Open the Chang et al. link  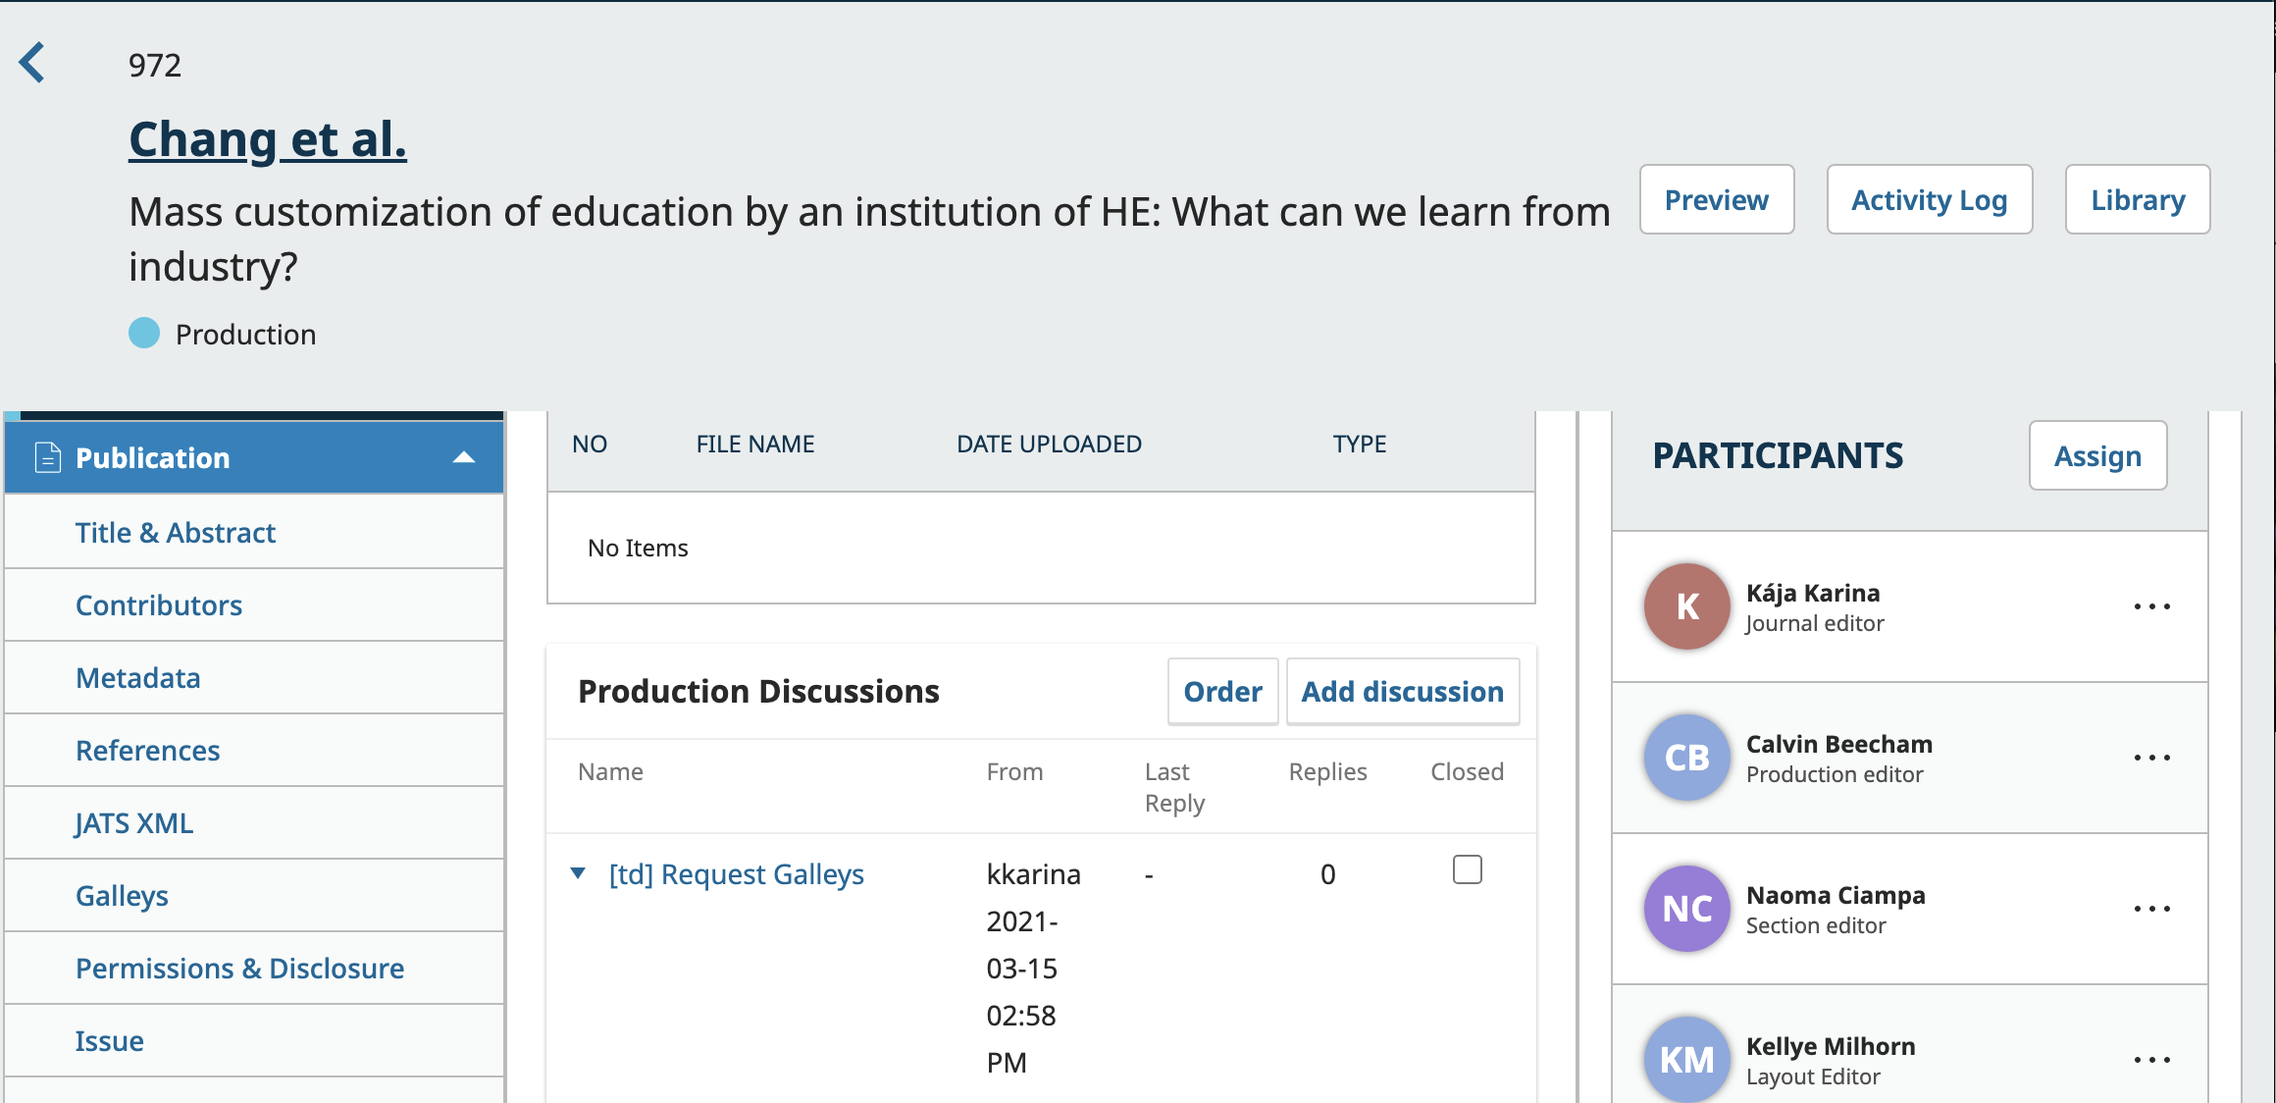pyautogui.click(x=267, y=139)
